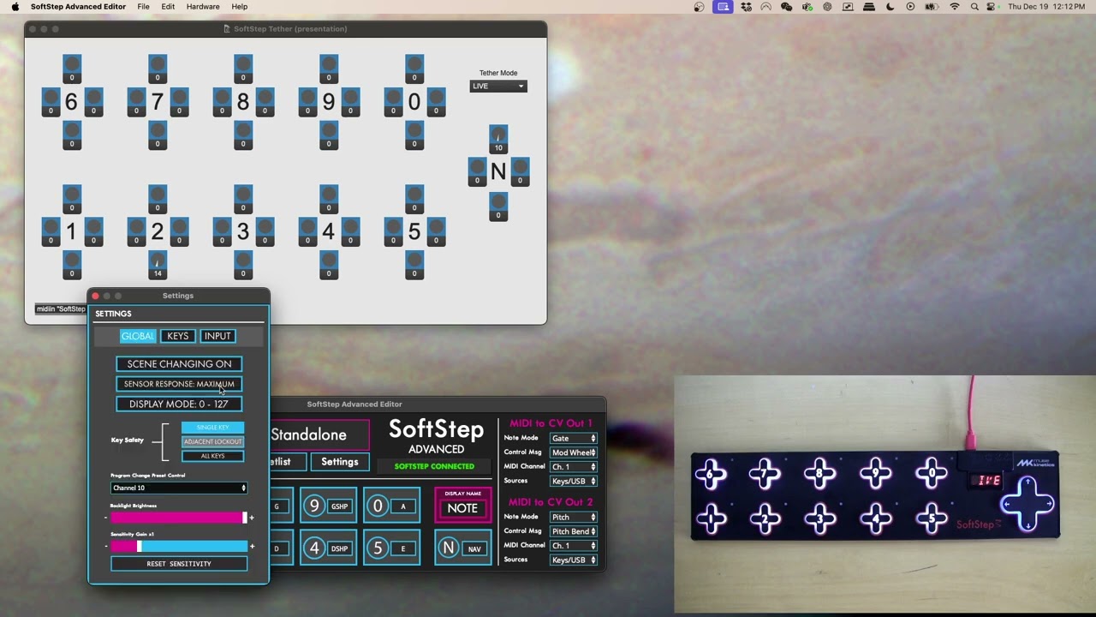Click the Standalone mode button

tap(319, 434)
